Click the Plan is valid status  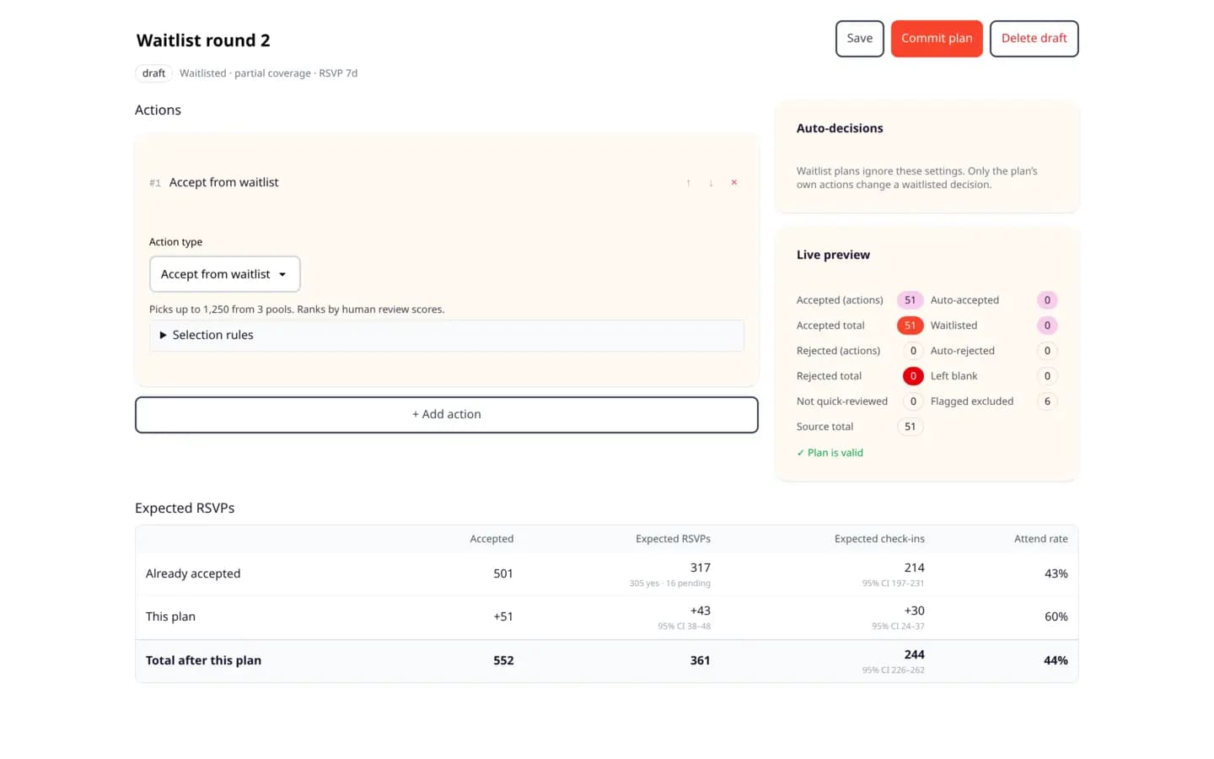(830, 453)
